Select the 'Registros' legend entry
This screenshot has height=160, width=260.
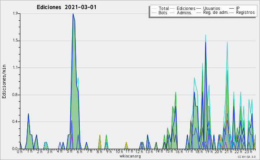pyautogui.click(x=245, y=13)
